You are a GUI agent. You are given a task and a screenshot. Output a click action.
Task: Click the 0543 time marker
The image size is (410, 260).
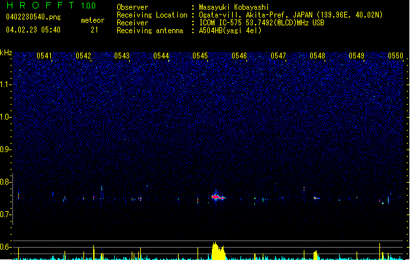click(122, 56)
